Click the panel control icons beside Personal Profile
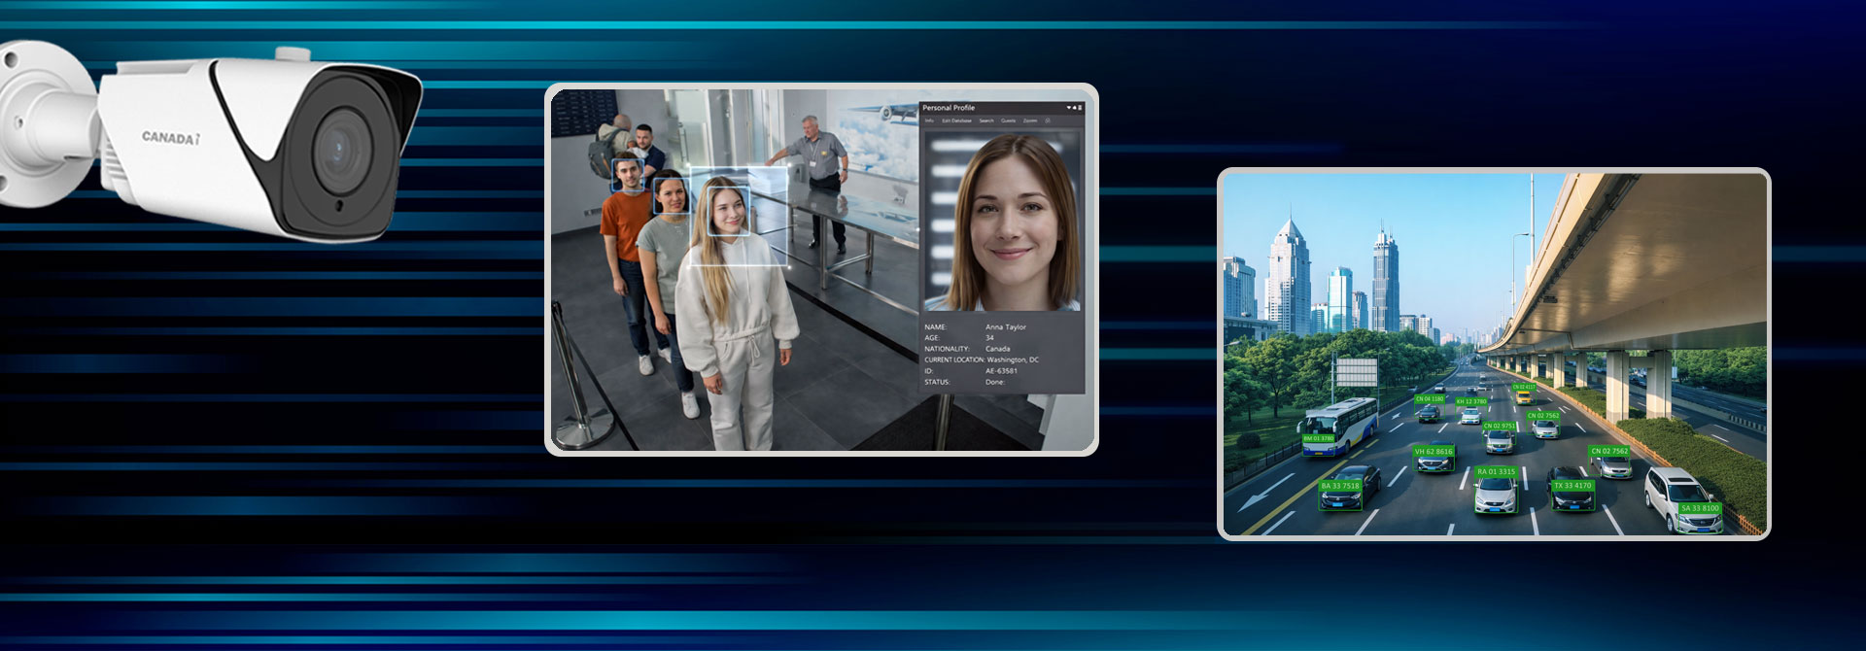Screen dimensions: 1866x651 pos(1074,108)
